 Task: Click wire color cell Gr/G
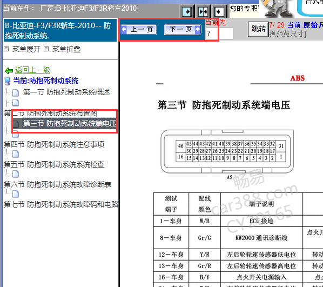click(x=204, y=238)
